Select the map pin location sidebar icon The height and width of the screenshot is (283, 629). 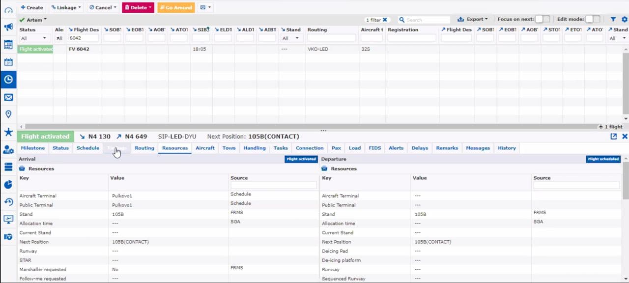pos(8,114)
